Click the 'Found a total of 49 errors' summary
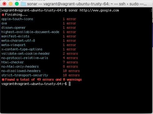This screenshot has height=114, width=153. pos(42,79)
